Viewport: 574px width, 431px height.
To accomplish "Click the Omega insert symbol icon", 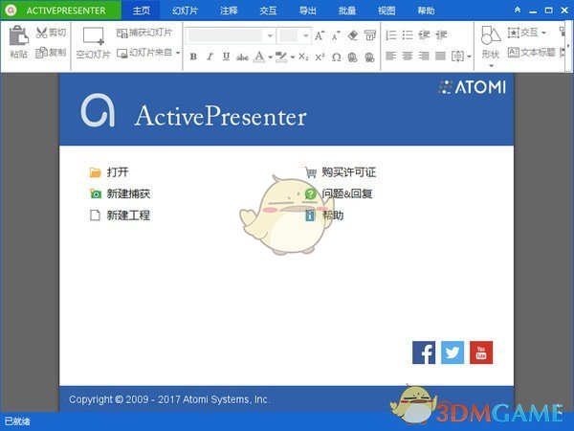I will coord(337,57).
